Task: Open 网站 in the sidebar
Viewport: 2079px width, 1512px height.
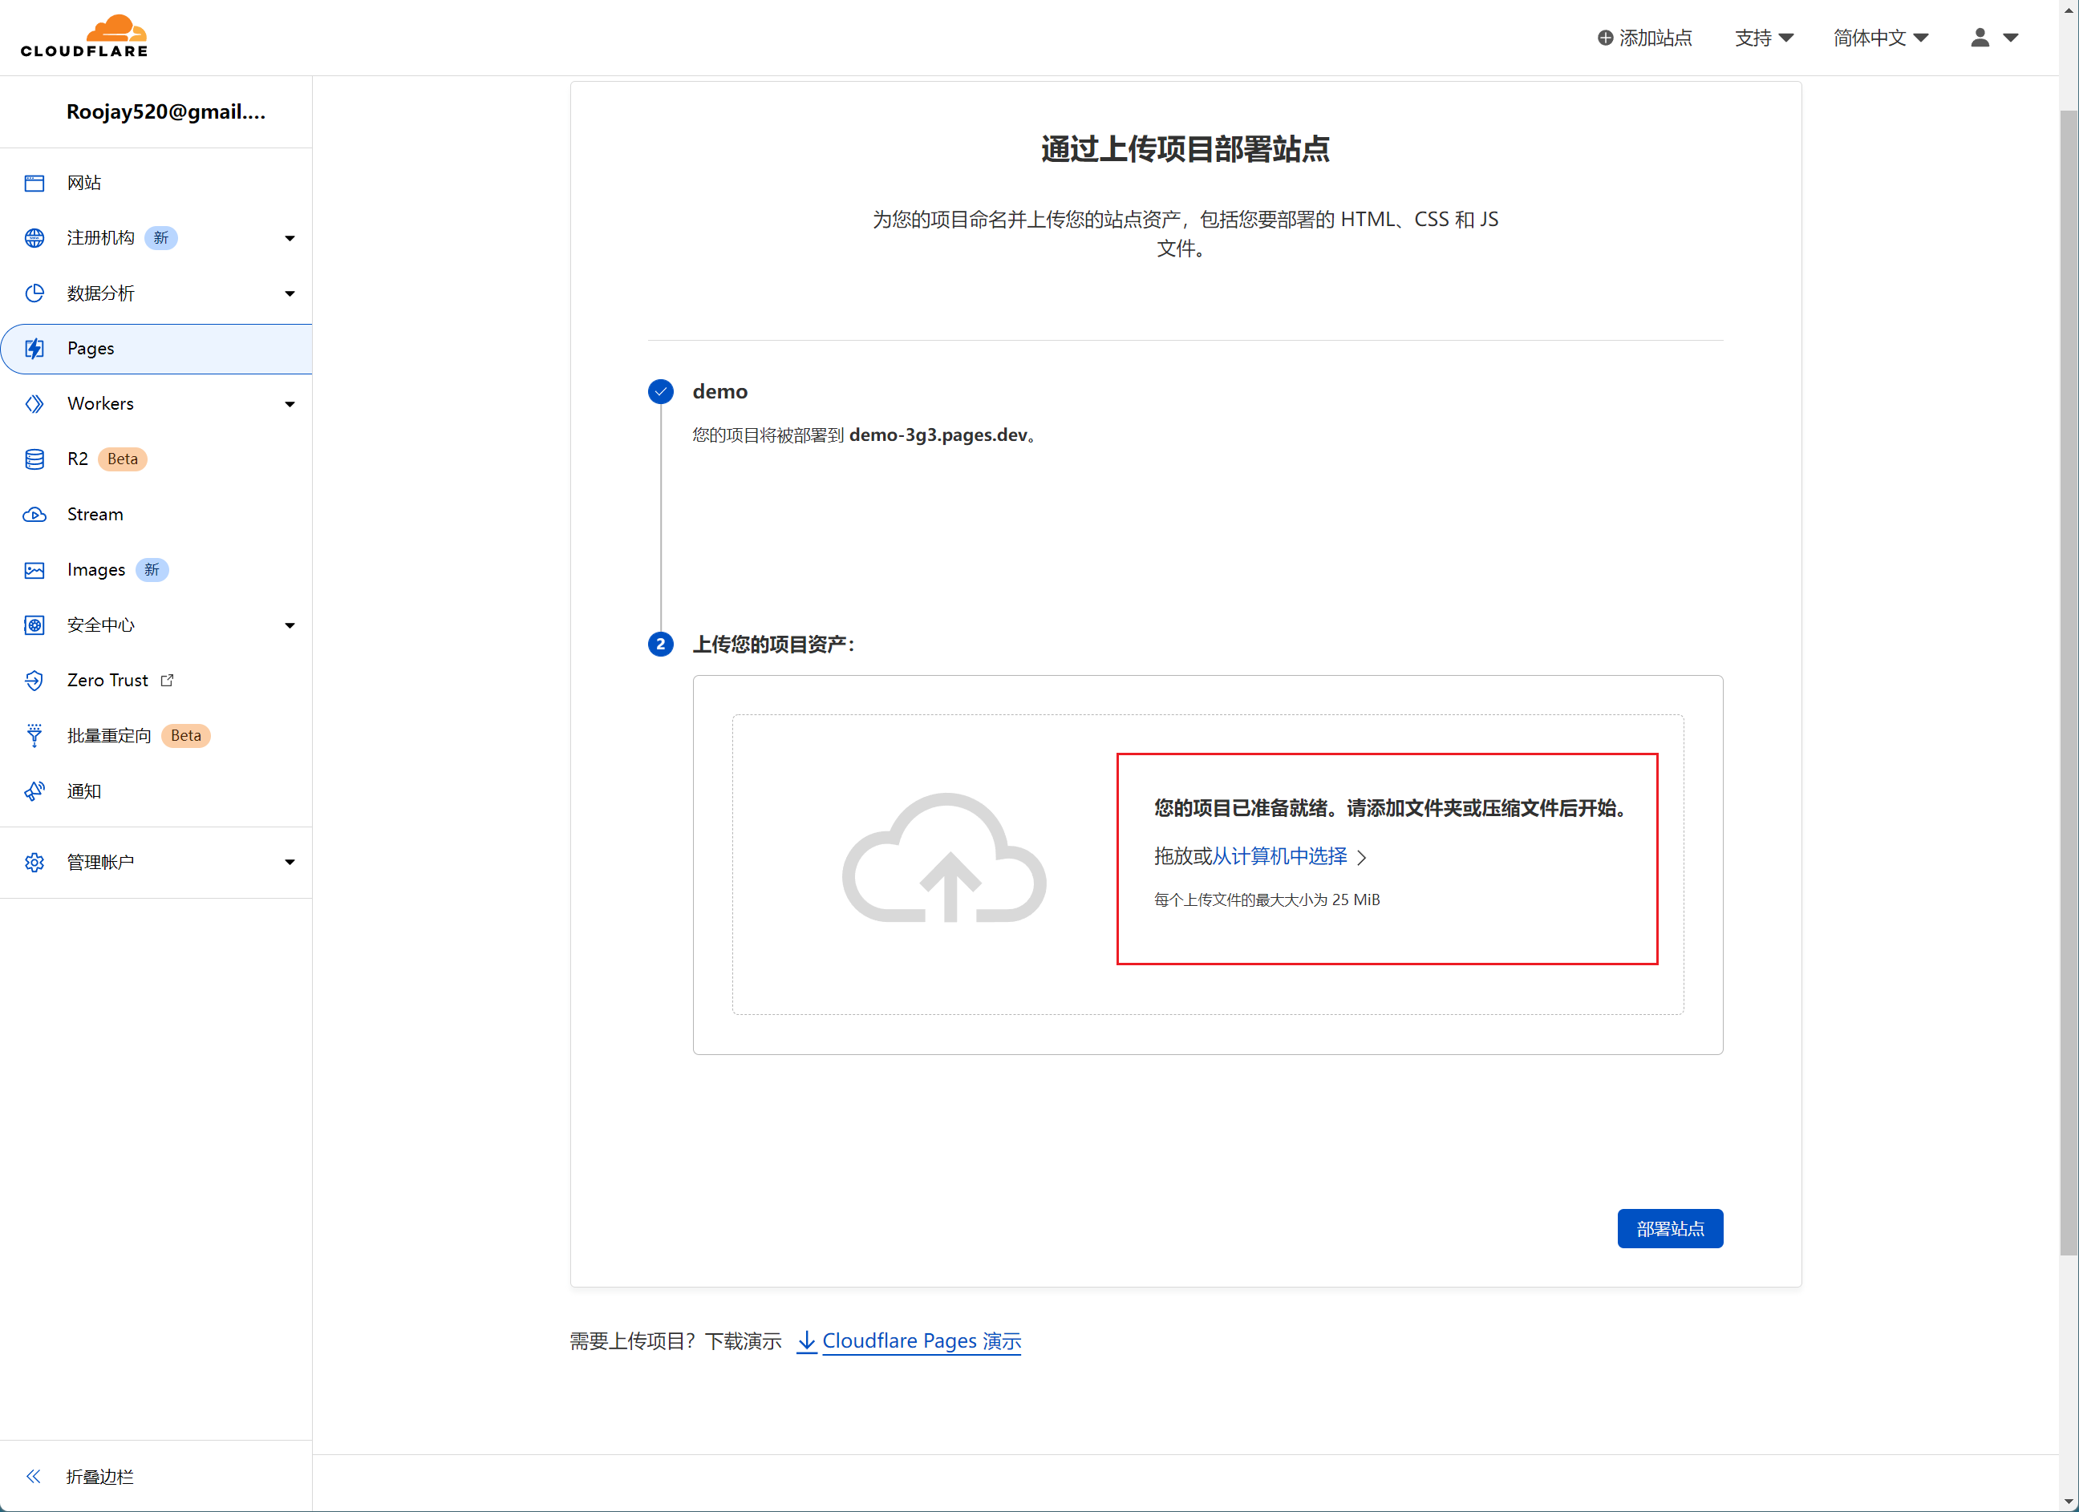Action: click(83, 182)
